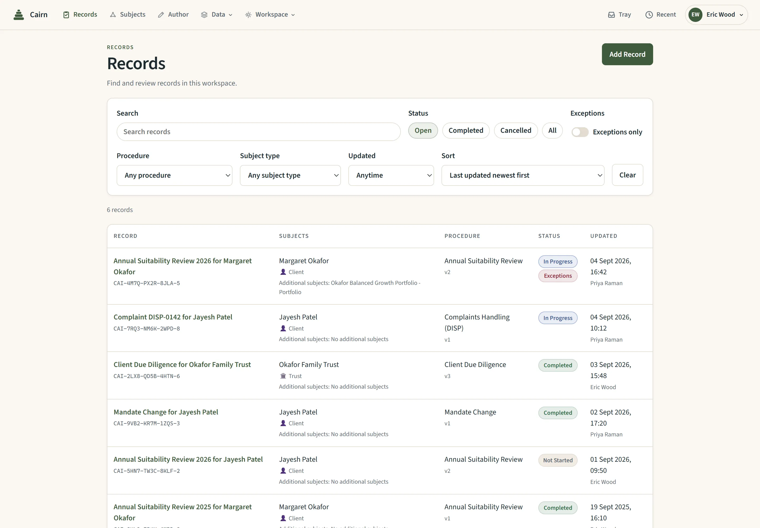Open Complaint DISP-0142 for Jayesh Patel

pyautogui.click(x=173, y=317)
